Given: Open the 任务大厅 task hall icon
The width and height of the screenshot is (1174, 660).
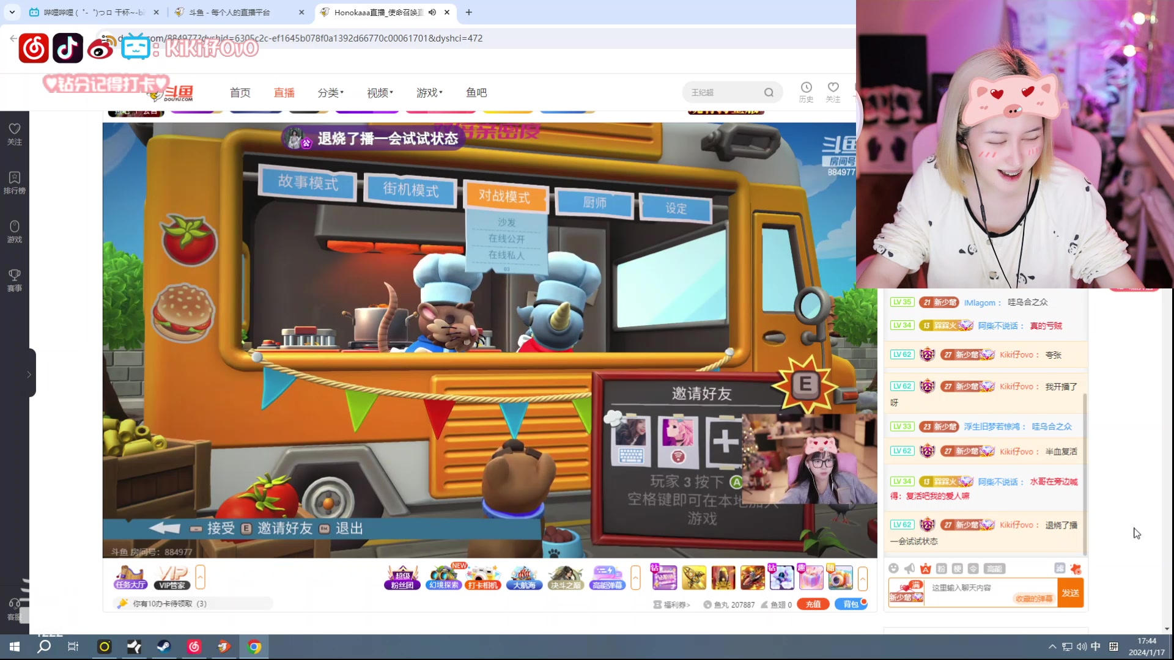Looking at the screenshot, I should (130, 577).
